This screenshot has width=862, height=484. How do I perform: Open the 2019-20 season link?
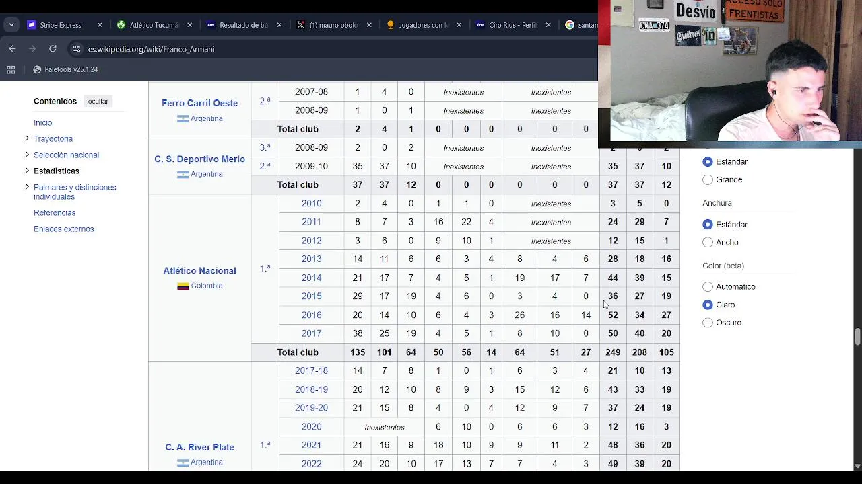(311, 407)
